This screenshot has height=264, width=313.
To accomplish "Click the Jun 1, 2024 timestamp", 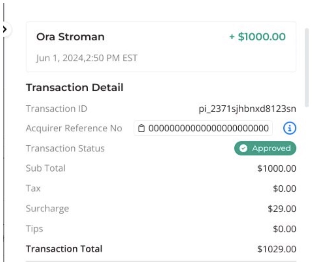I will [87, 58].
